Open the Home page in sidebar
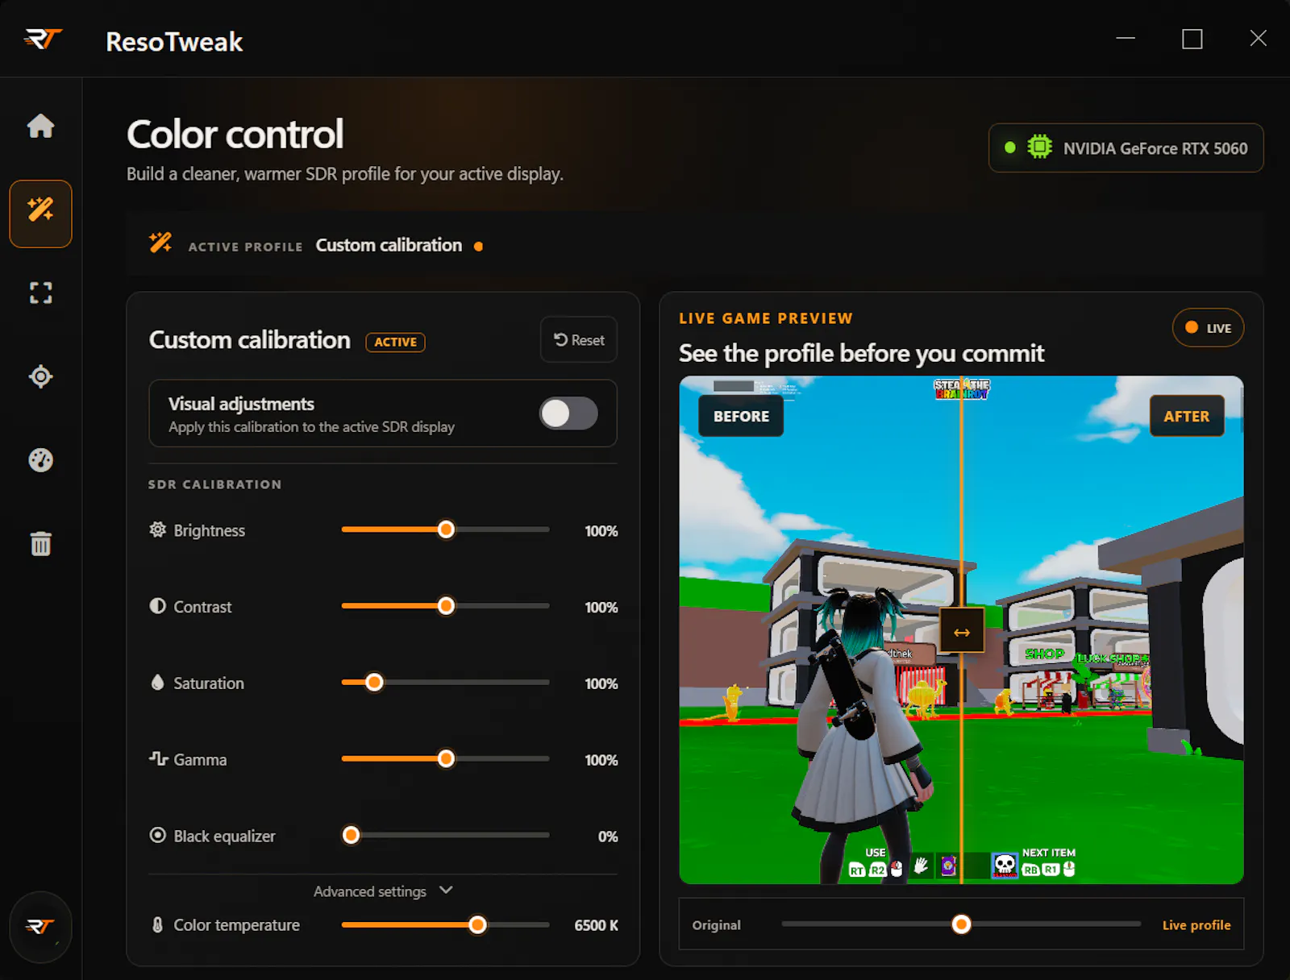This screenshot has height=980, width=1290. (x=40, y=126)
